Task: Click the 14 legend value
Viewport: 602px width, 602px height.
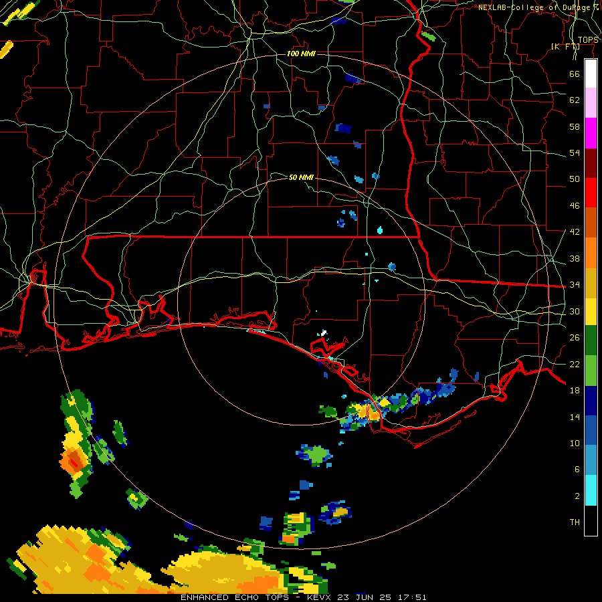Action: 575,417
